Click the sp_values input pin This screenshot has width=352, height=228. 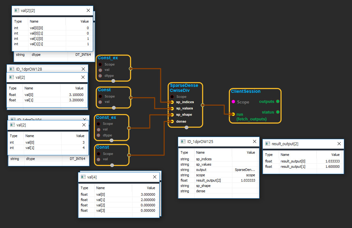(x=172, y=108)
